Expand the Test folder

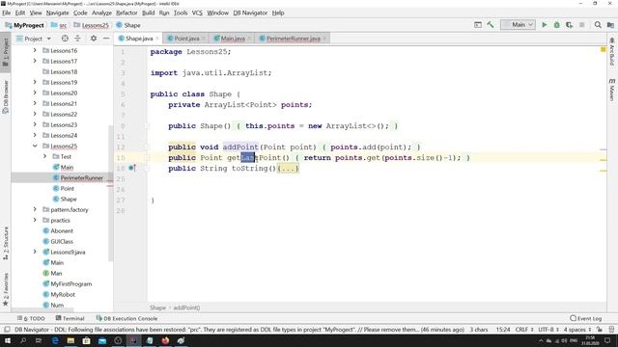44,156
